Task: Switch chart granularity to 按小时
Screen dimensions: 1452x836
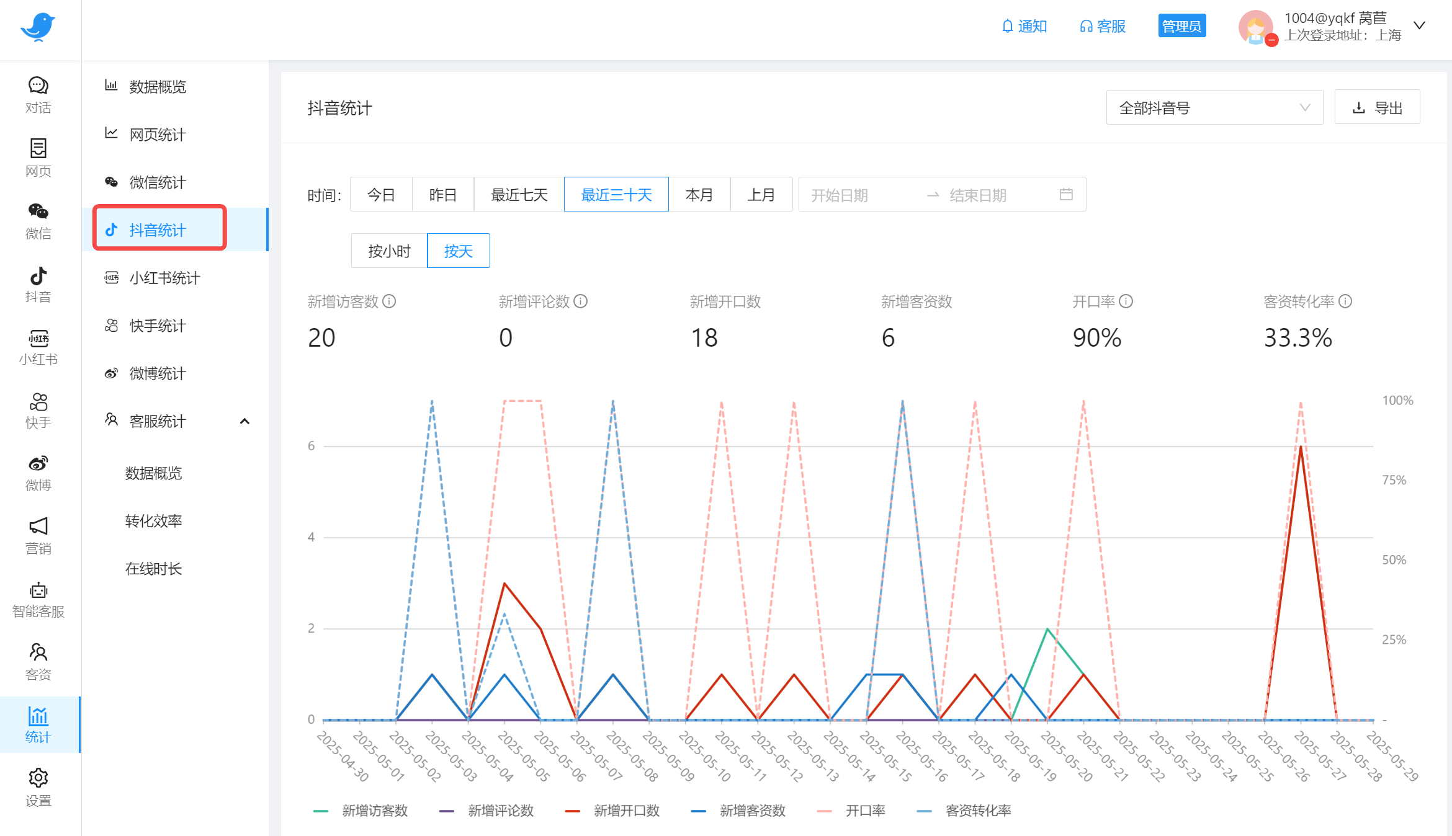Action: coord(389,251)
